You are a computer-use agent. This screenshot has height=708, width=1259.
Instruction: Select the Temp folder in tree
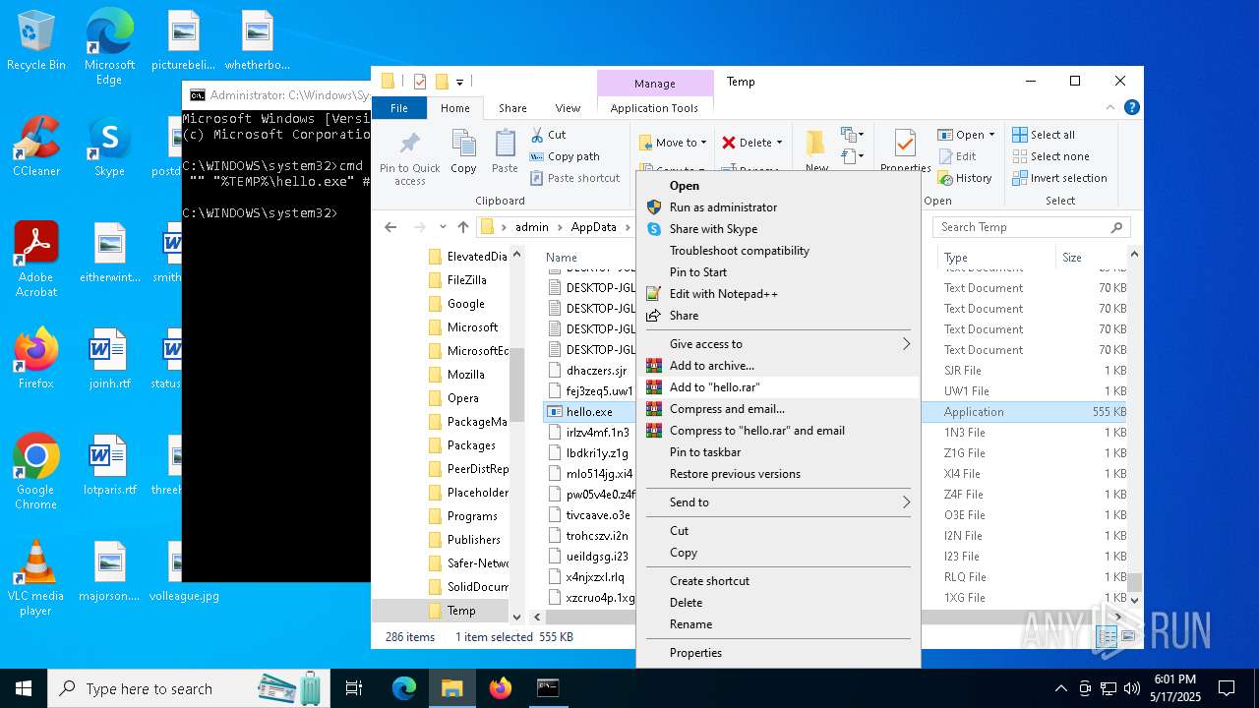461,611
